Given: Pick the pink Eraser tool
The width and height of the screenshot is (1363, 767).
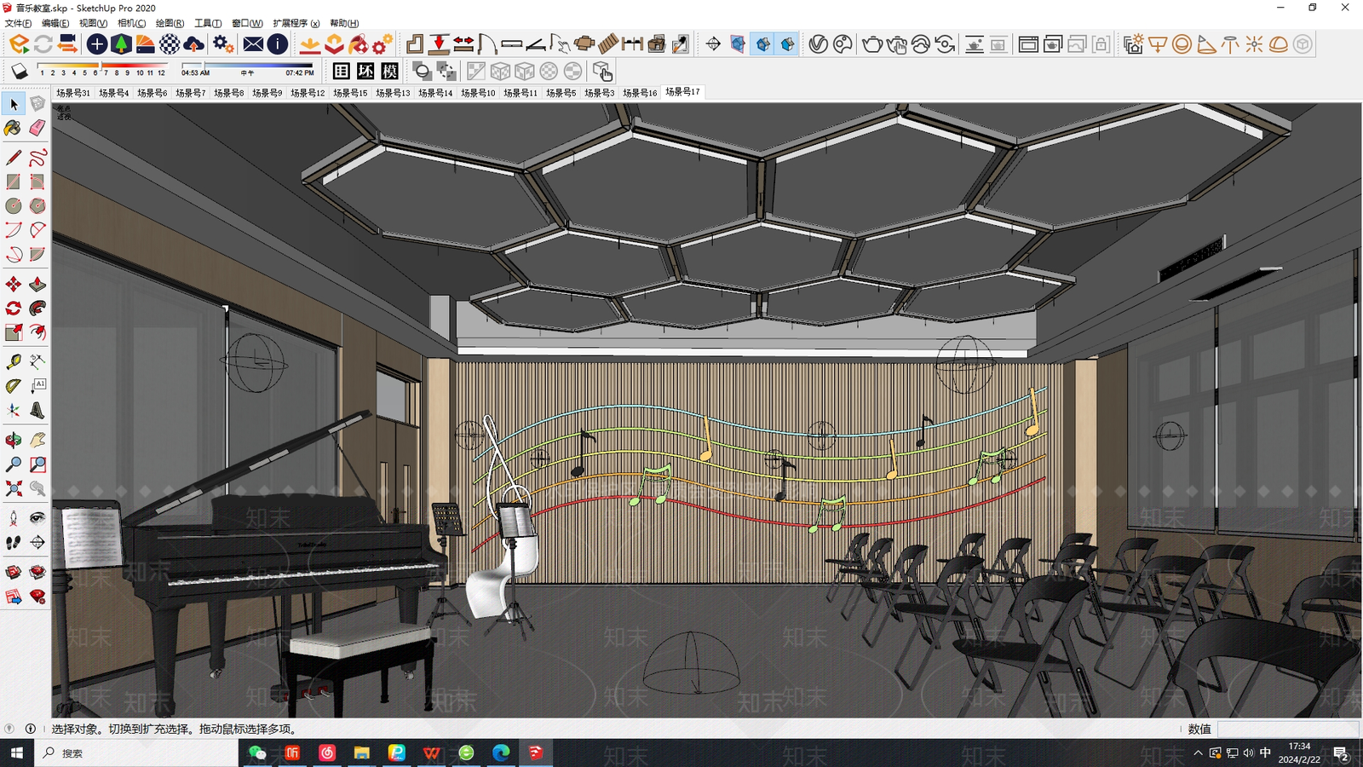Looking at the screenshot, I should pyautogui.click(x=37, y=128).
